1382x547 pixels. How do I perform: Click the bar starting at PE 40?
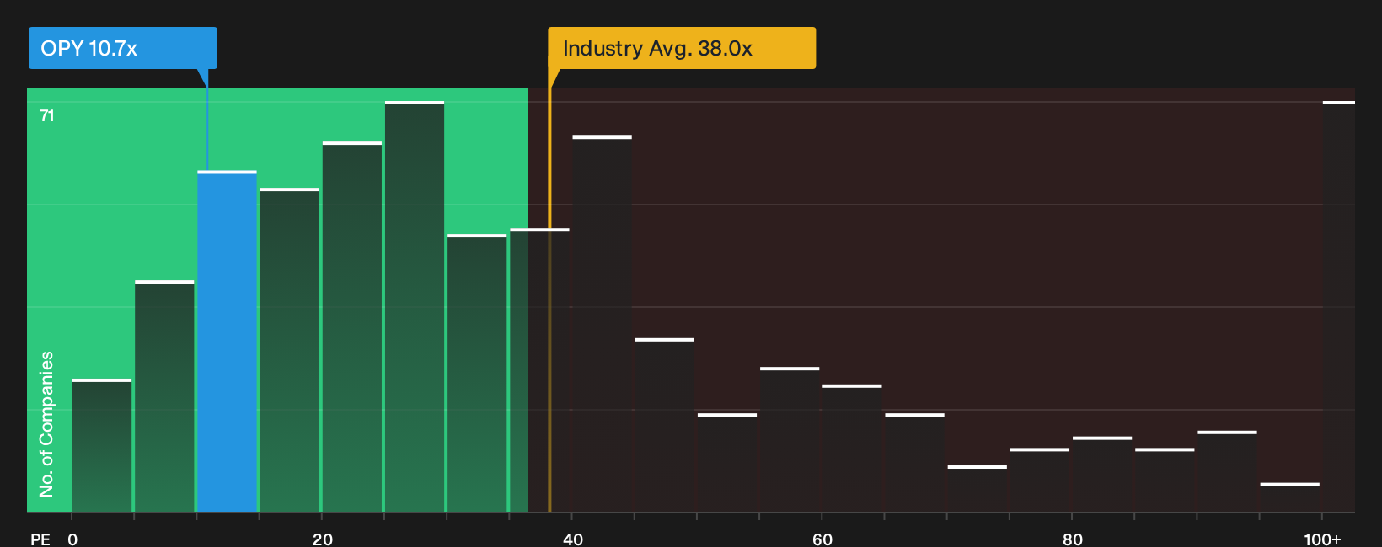pyautogui.click(x=602, y=324)
